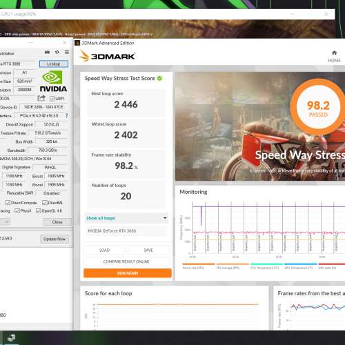Click the Digital Signature WHQL field
The image size is (345, 345).
[x=50, y=168]
